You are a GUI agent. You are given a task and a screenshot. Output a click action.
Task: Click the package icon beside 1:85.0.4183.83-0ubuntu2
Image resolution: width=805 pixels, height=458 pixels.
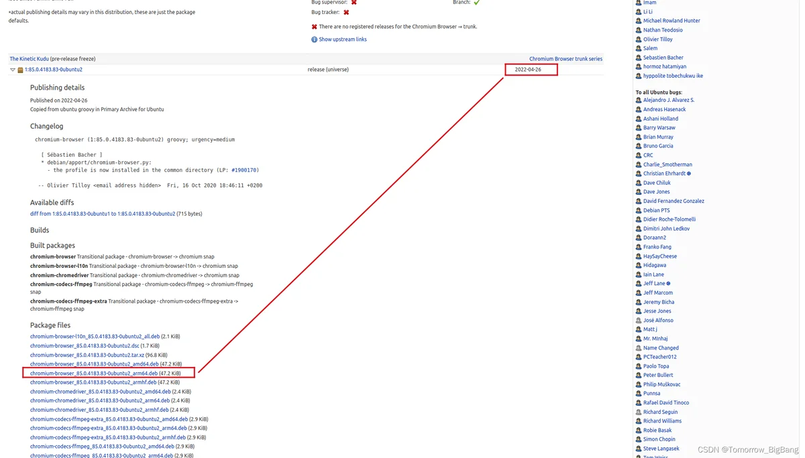tap(20, 70)
